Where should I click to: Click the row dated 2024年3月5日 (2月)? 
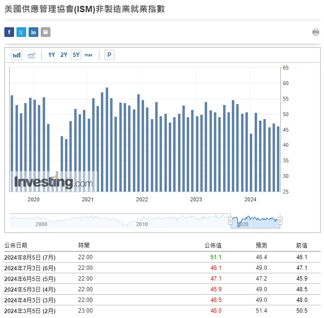[162, 311]
